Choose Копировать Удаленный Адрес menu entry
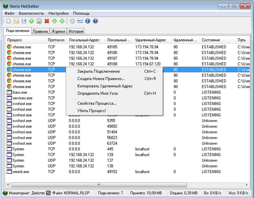This screenshot has width=254, height=198. pos(114,86)
